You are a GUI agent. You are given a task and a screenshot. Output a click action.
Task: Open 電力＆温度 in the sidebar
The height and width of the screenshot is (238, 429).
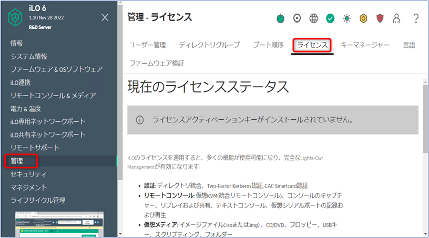coord(25,109)
